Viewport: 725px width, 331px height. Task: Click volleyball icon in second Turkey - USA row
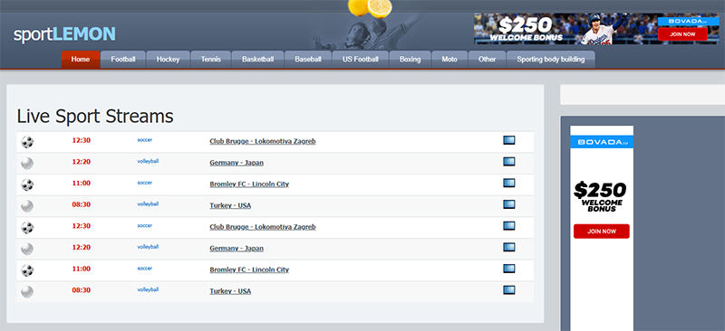tap(27, 291)
